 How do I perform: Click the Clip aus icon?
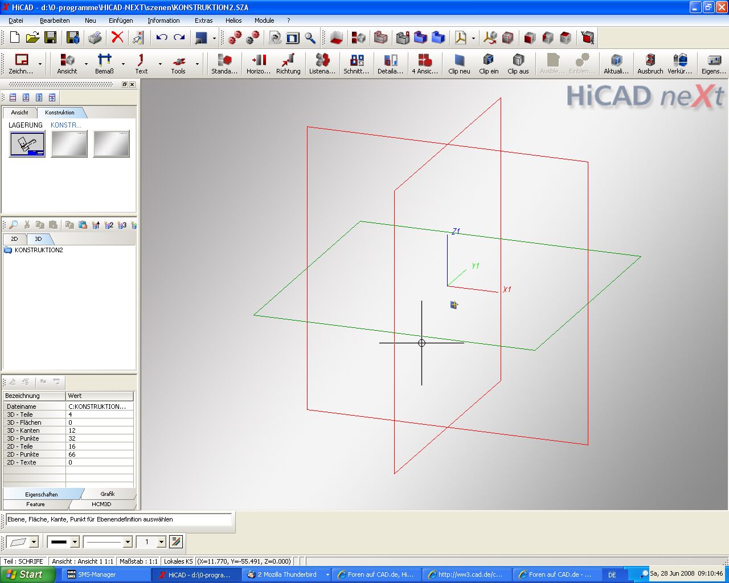[518, 64]
